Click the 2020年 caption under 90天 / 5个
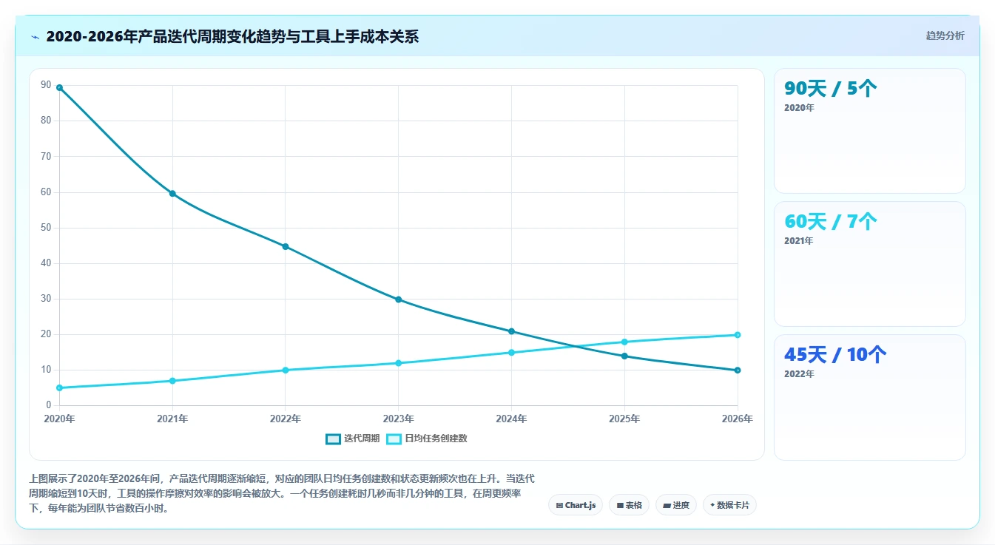The width and height of the screenshot is (995, 545). point(799,108)
